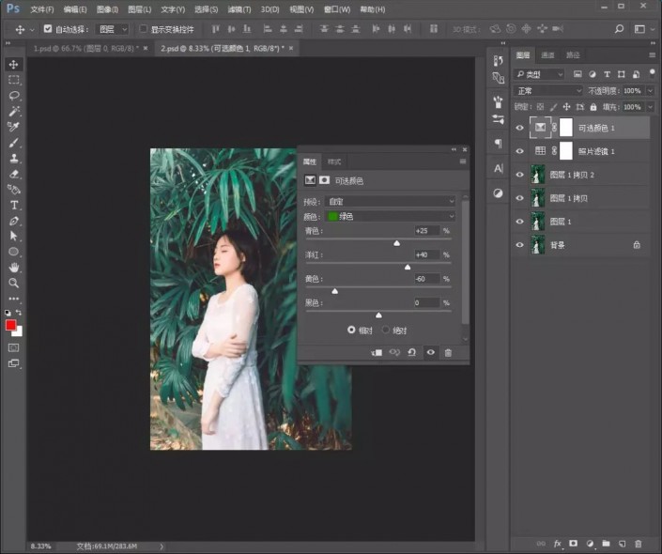Reset adjustment defaults in properties panel
The image size is (662, 554).
[x=411, y=352]
